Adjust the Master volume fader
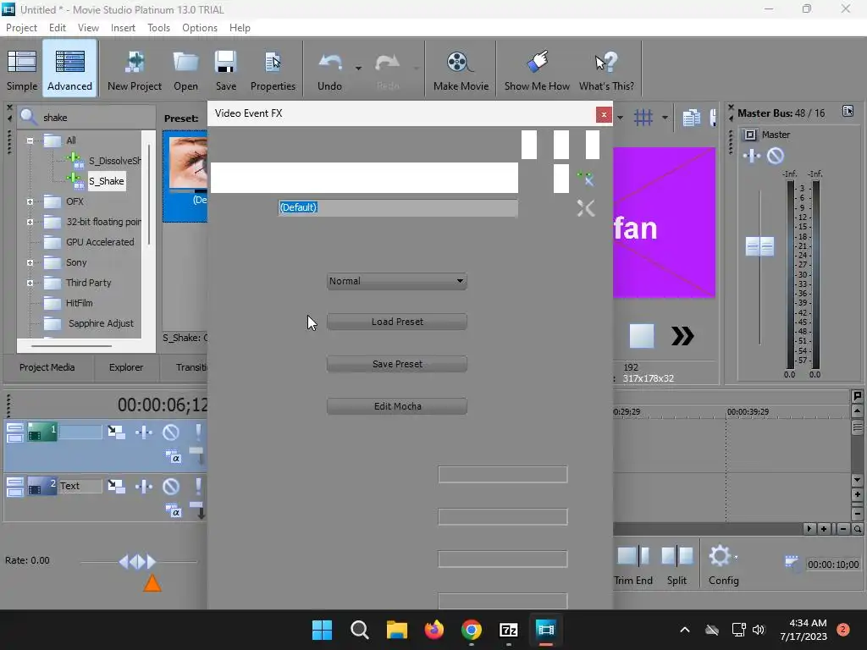 click(759, 246)
